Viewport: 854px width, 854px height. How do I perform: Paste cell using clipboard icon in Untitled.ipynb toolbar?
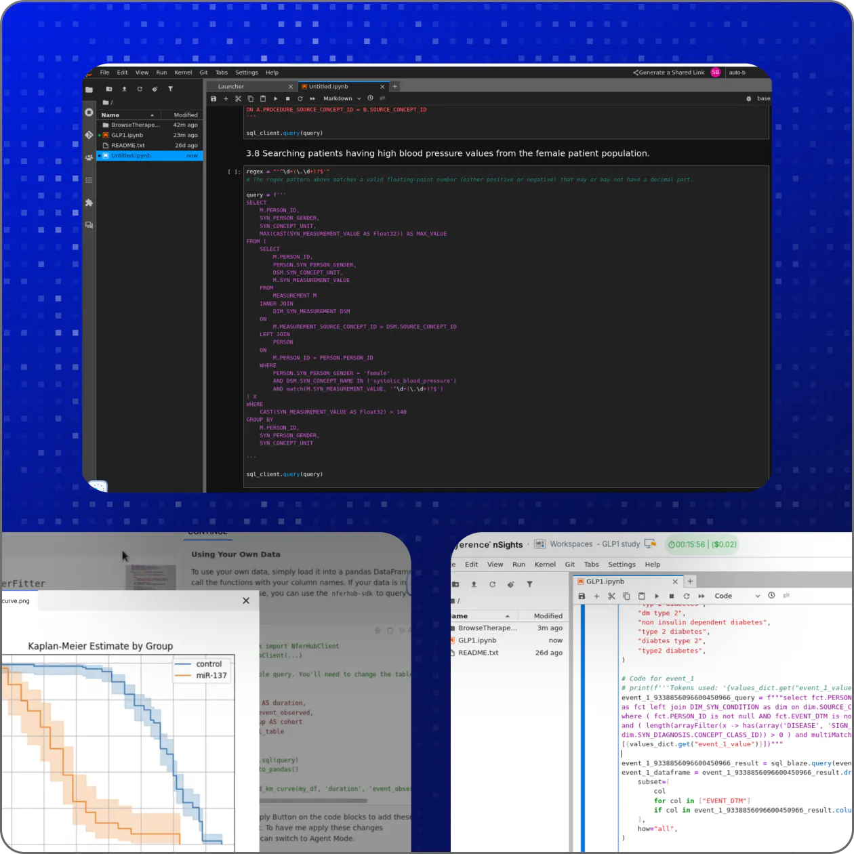pyautogui.click(x=263, y=99)
